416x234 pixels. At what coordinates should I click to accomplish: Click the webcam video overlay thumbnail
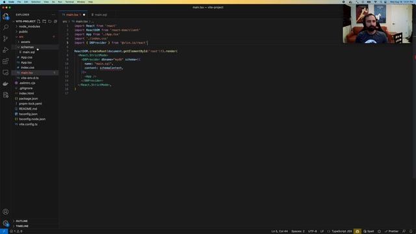click(x=377, y=23)
